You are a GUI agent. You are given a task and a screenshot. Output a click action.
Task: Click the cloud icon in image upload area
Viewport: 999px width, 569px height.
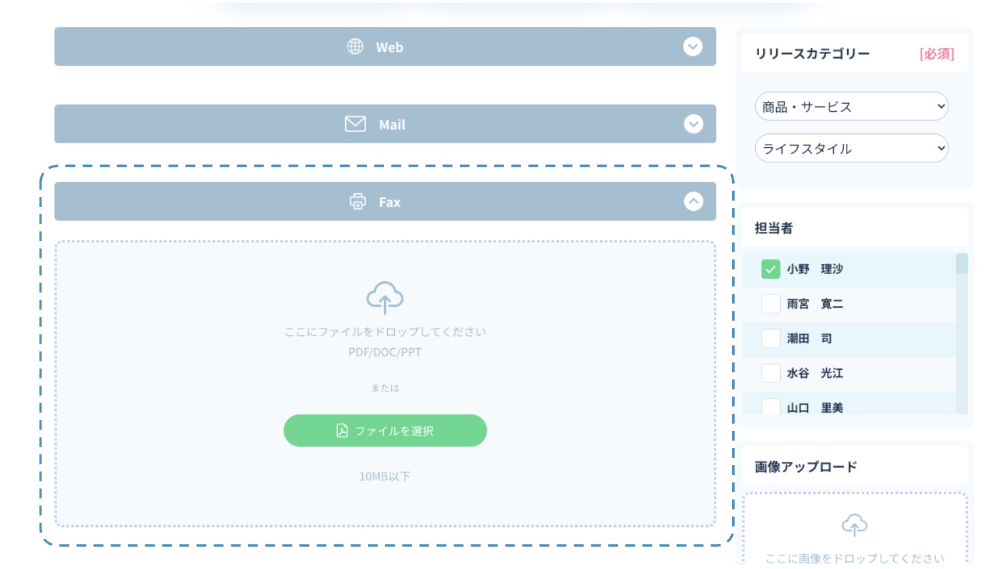click(854, 525)
